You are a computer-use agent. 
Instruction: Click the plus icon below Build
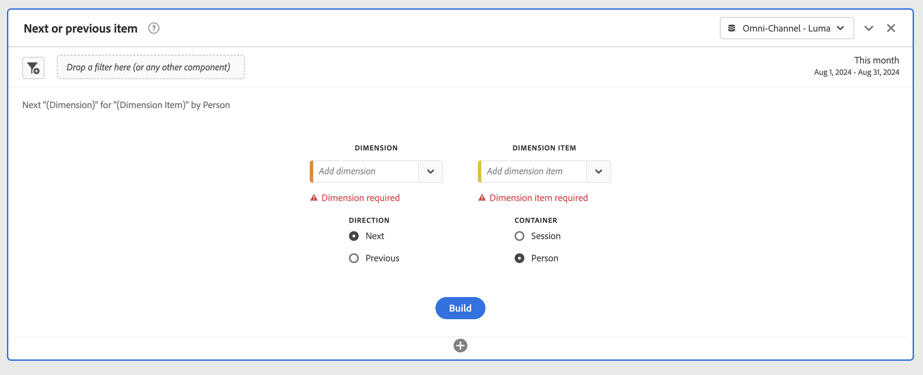pos(460,345)
